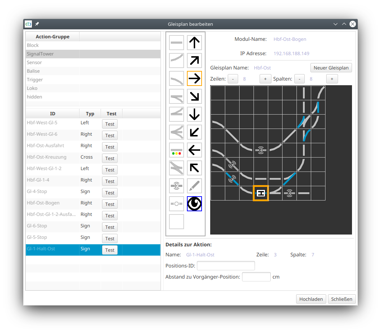Click Test button for Hbf-Ost-Kreuzung
381x333 pixels.
click(110, 158)
